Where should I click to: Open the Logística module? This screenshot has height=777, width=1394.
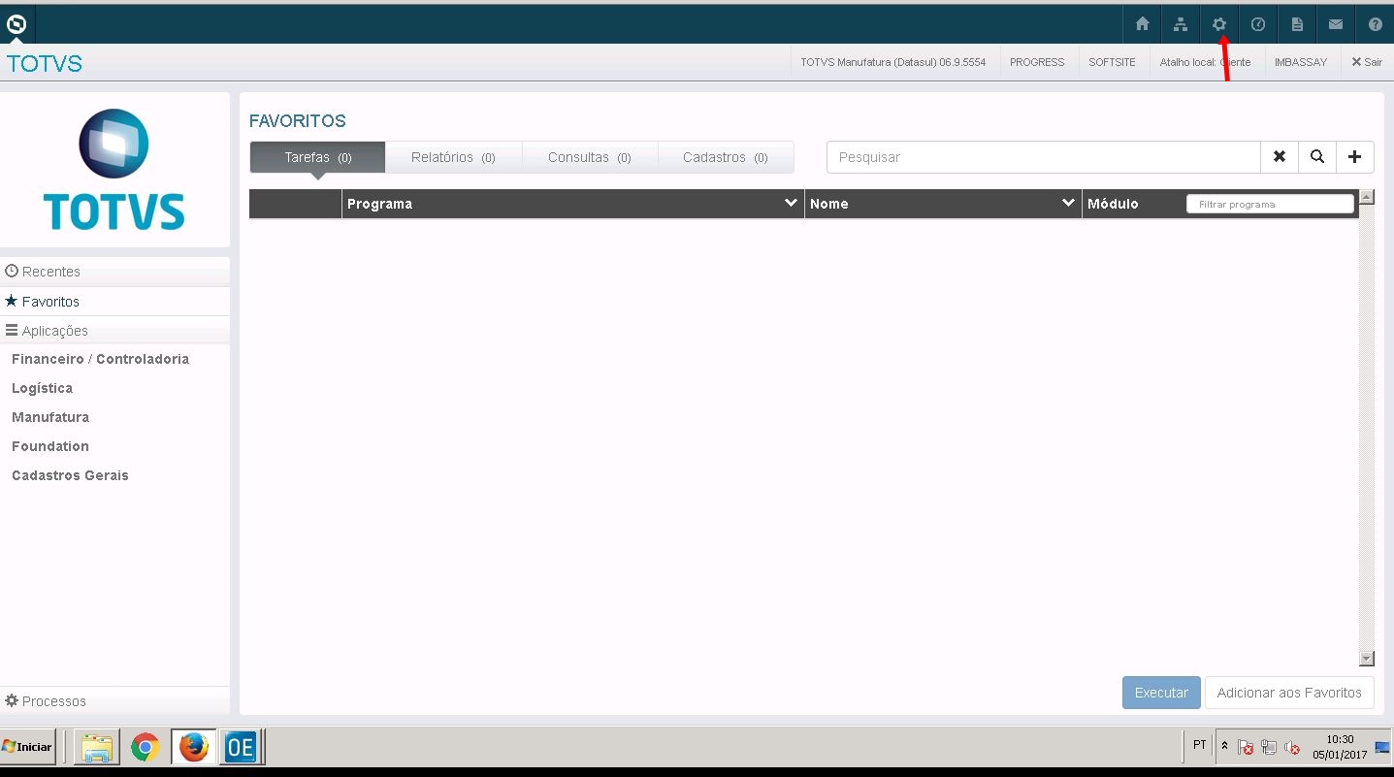click(x=42, y=388)
